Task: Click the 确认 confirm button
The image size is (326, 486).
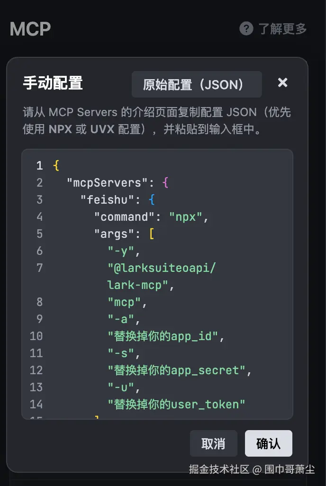Action: point(268,443)
